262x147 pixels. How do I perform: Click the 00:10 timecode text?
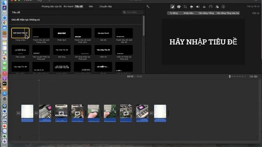click(x=130, y=76)
